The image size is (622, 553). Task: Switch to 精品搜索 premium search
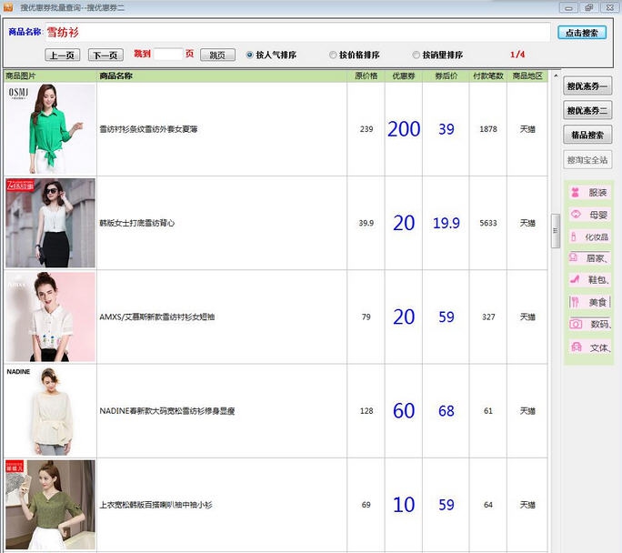[x=587, y=135]
